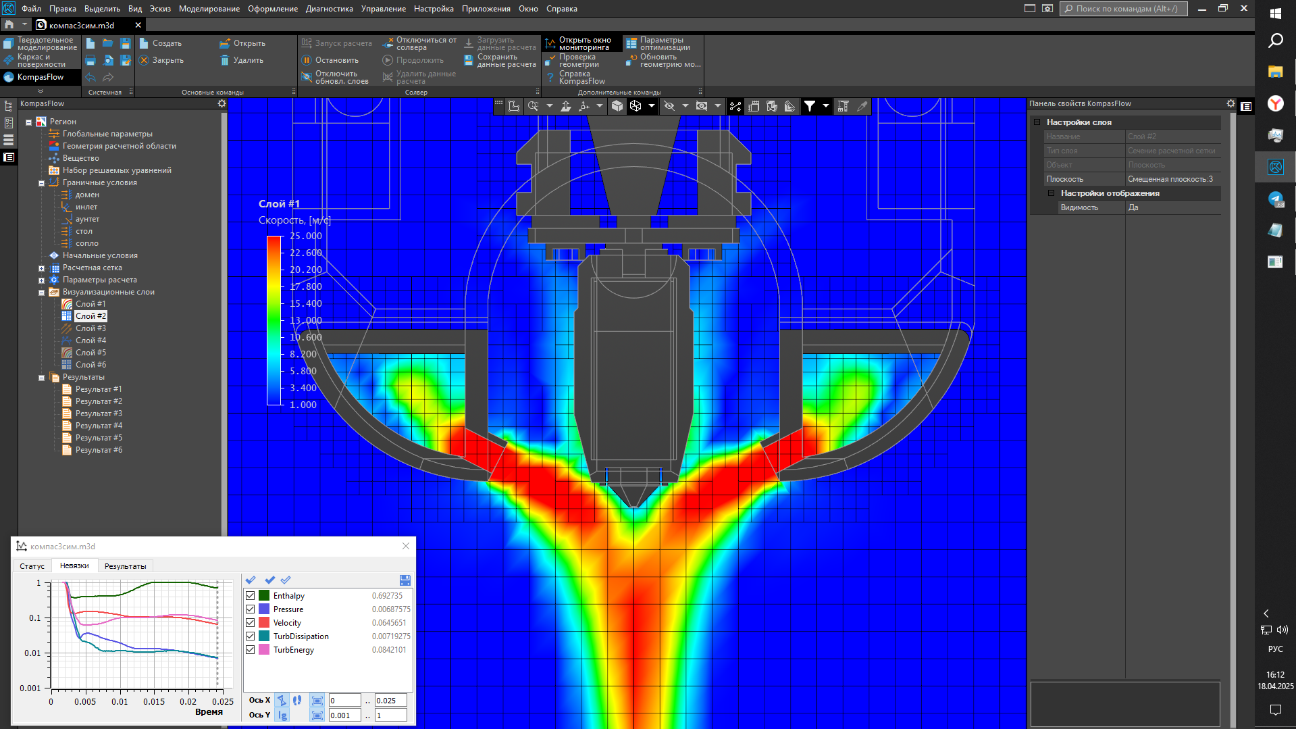
Task: Disable the TurbEnergy checkbox
Action: [251, 650]
